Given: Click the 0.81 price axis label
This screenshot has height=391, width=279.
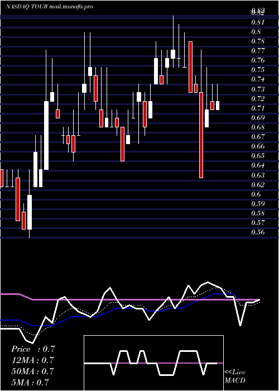Looking at the screenshot, I should [x=257, y=22].
